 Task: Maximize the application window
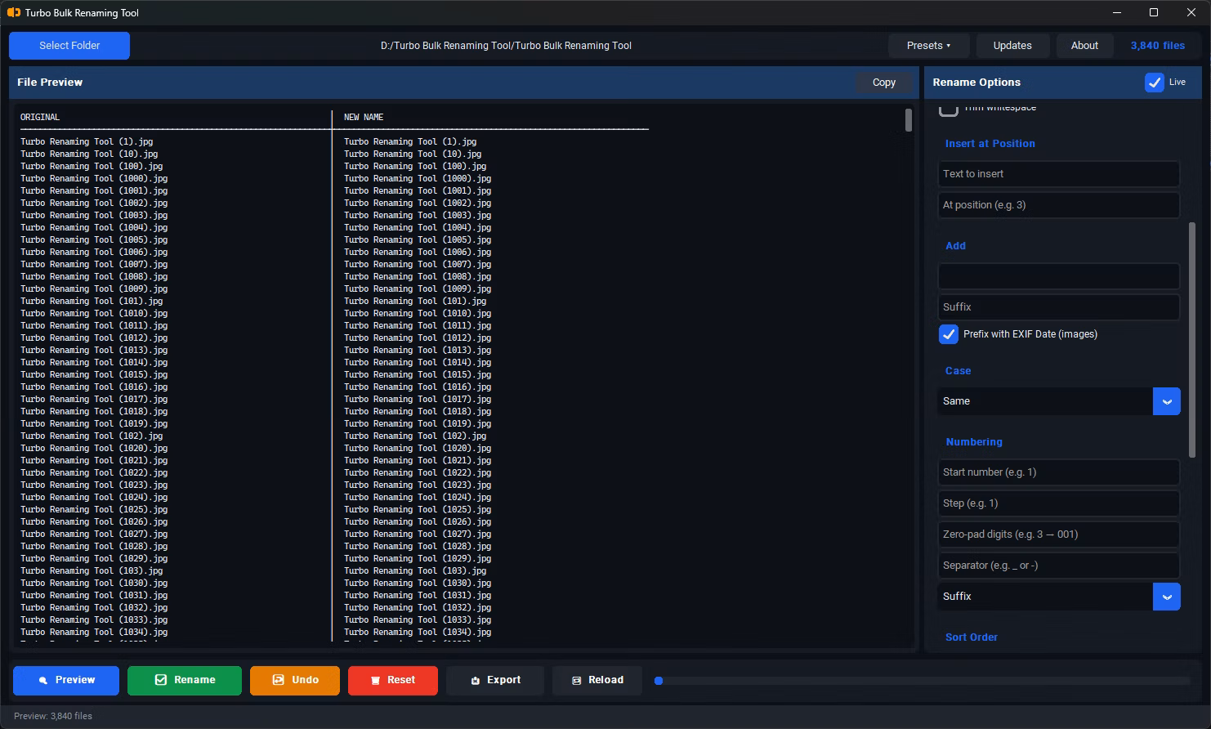(1154, 12)
